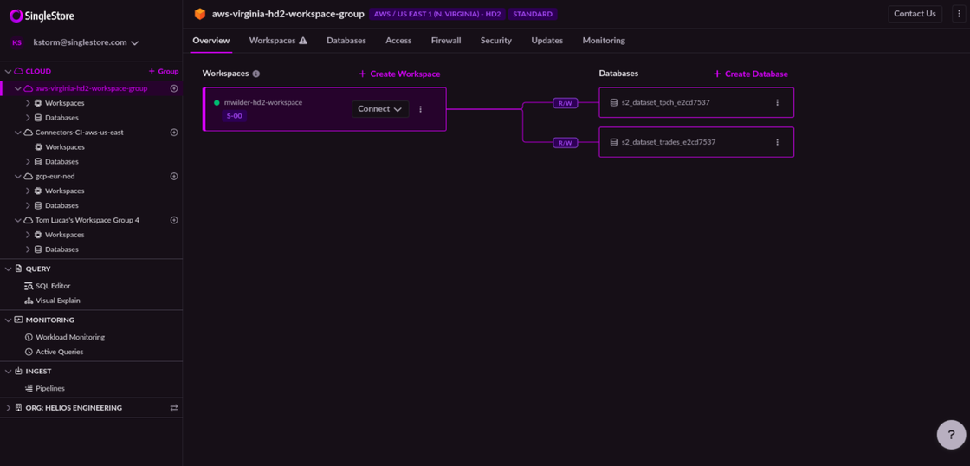Click R/W badge for s2_dataset_tpch_e2cd7537

tap(566, 103)
